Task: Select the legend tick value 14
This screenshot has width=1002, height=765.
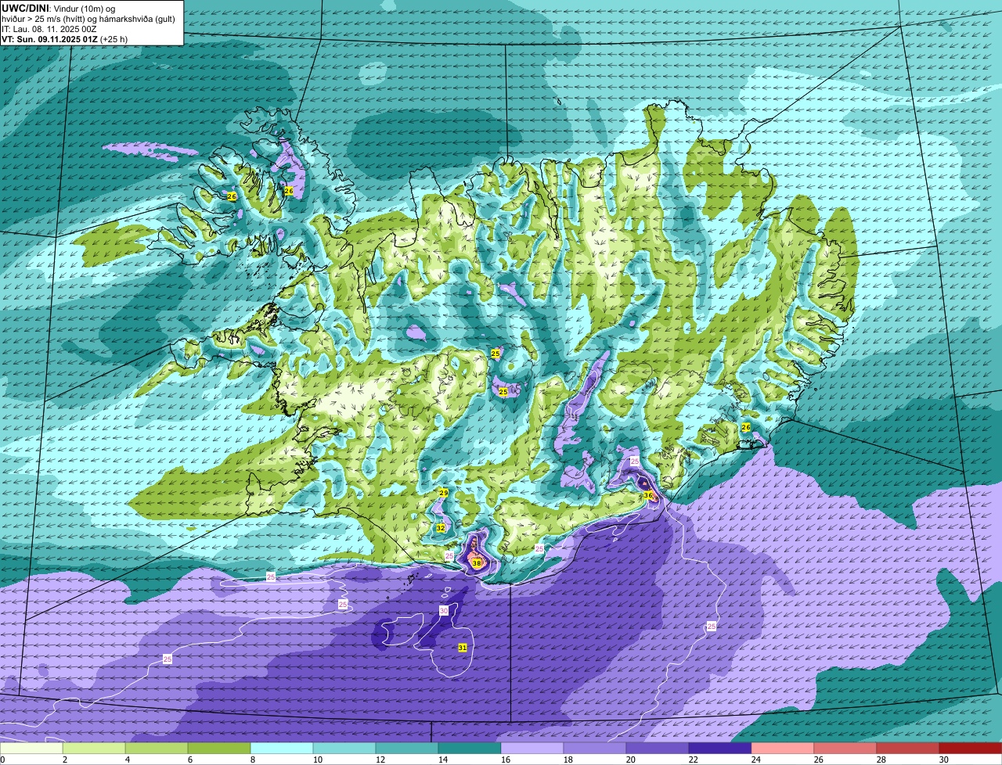Action: pos(442,760)
